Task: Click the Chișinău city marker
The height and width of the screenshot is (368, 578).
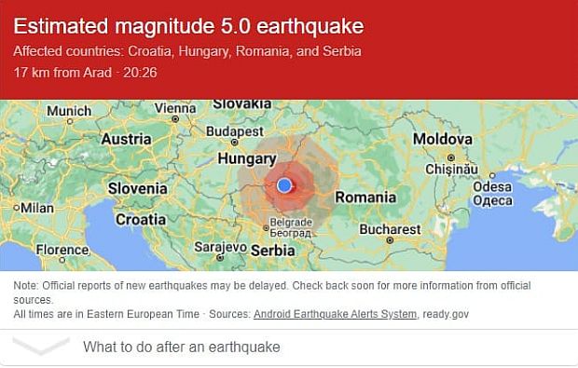Action: click(450, 157)
